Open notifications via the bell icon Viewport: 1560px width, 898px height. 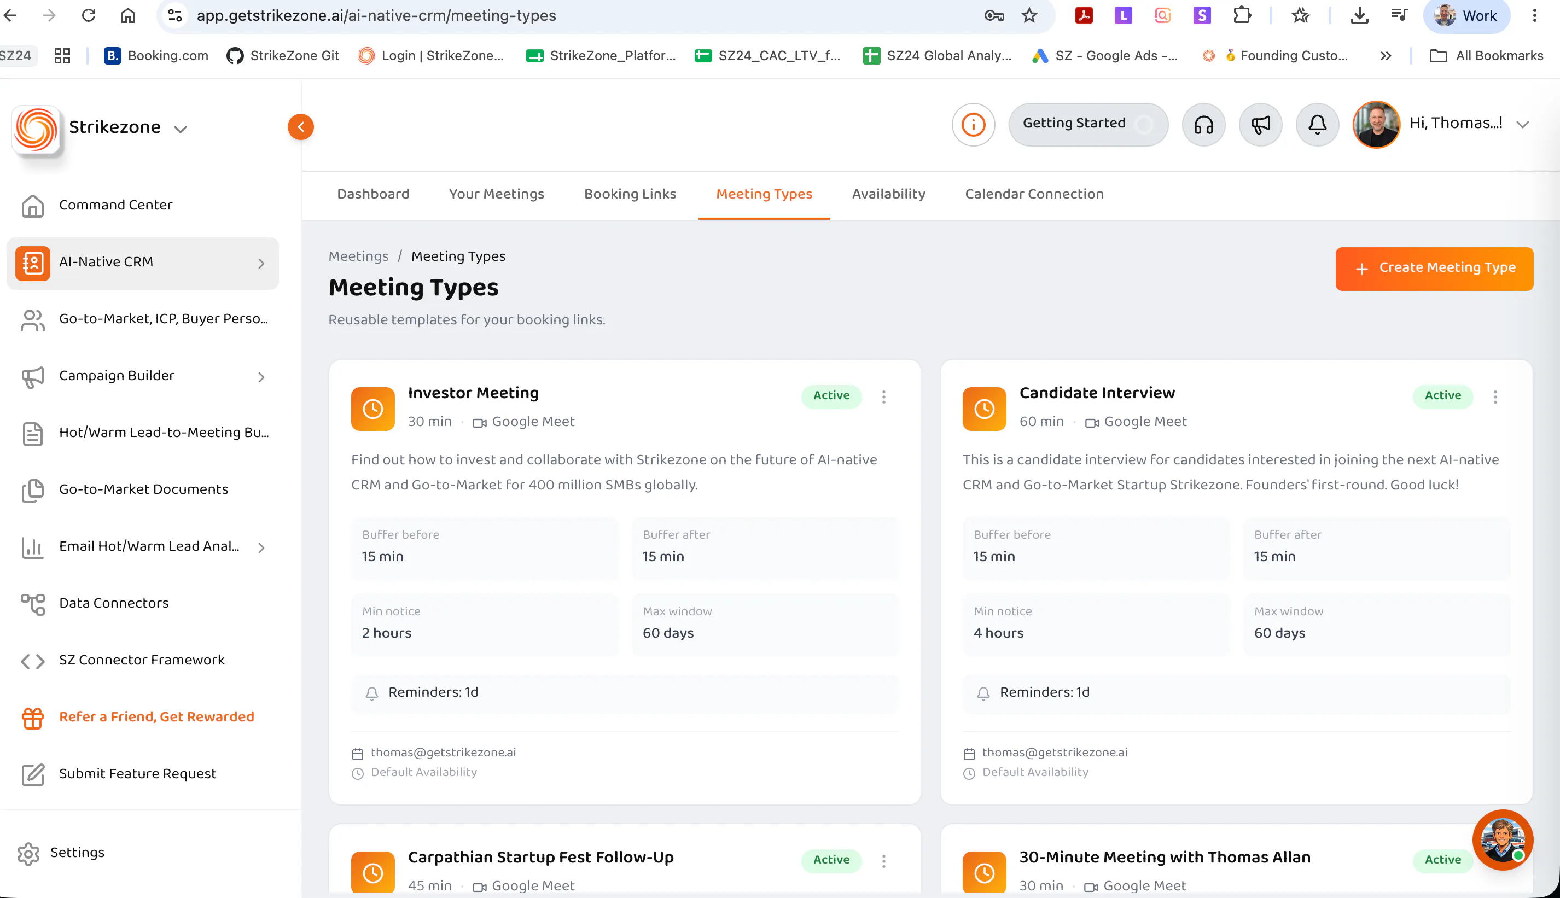[1317, 125]
